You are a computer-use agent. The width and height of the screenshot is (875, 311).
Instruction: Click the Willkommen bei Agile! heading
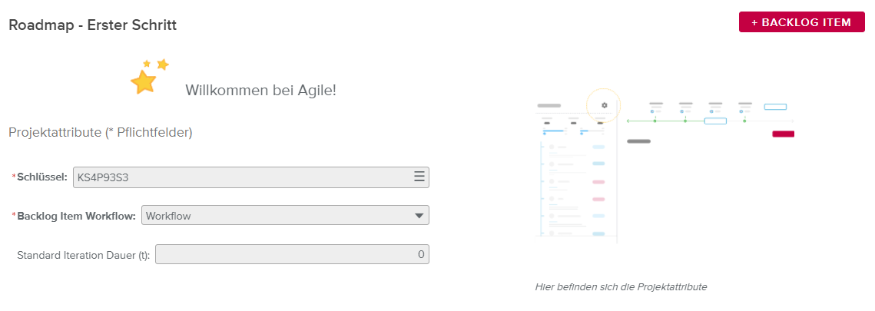[260, 90]
